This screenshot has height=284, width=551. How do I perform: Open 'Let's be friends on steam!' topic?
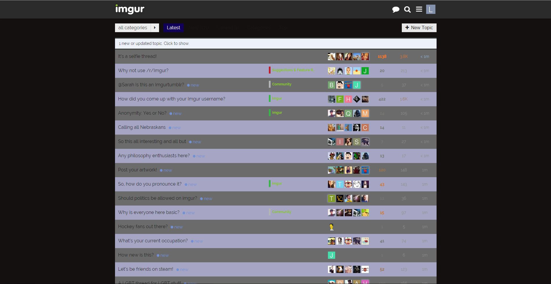coord(145,269)
